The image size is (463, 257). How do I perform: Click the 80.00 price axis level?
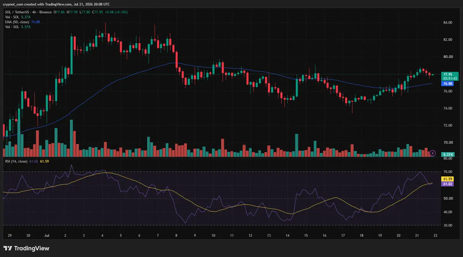tap(448, 57)
